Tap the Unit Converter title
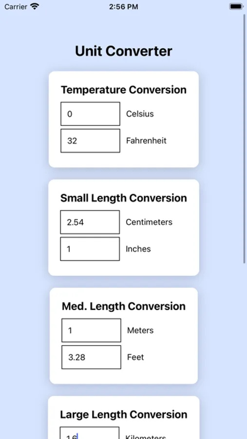This screenshot has width=247, height=439. click(x=124, y=51)
